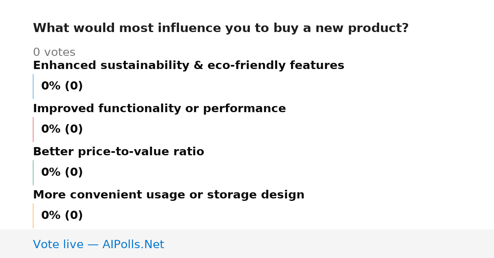Image resolution: width=494 pixels, height=258 pixels.
Task: Select the blue bar for Enhanced sustainability
Action: point(33,86)
